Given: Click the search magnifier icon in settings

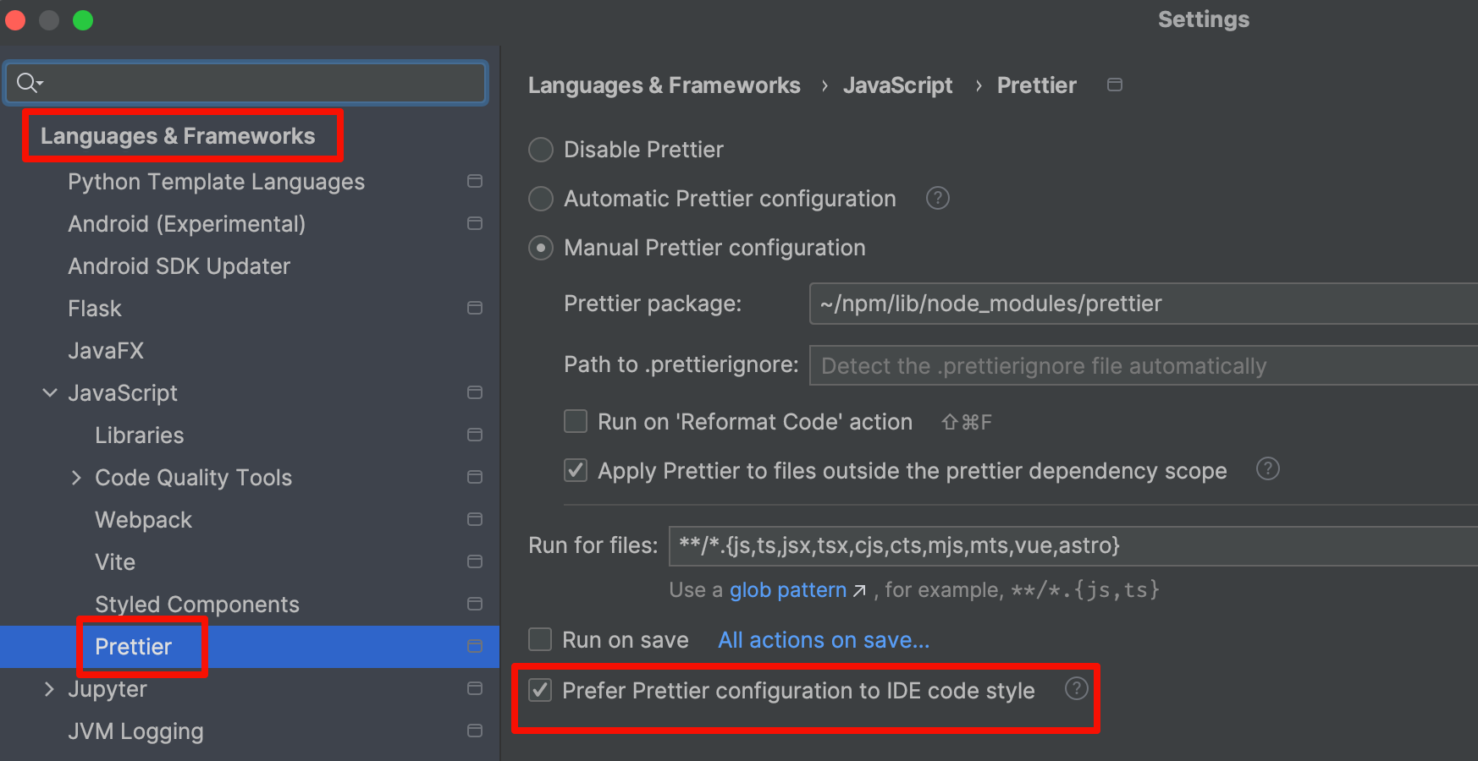Looking at the screenshot, I should coord(27,82).
